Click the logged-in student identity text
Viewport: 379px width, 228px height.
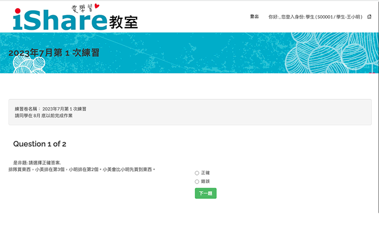point(315,17)
